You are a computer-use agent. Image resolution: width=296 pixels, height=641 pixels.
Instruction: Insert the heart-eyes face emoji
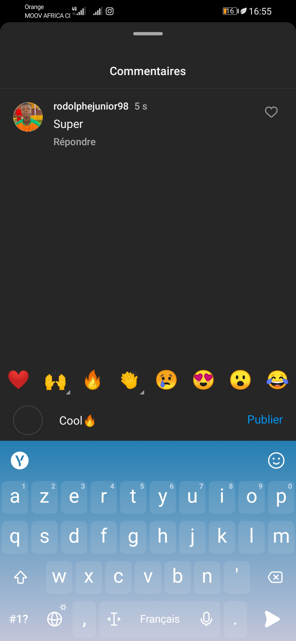point(203,380)
